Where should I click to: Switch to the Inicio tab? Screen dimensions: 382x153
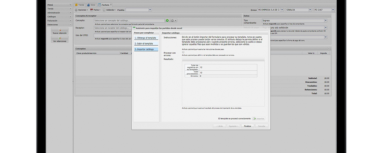[92, 5]
